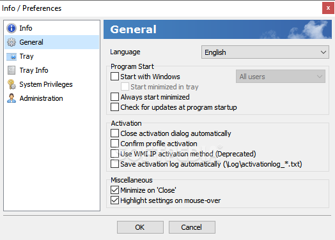
Task: Check Confirm profile activation
Action: pyautogui.click(x=114, y=144)
